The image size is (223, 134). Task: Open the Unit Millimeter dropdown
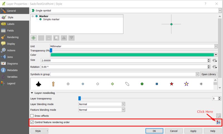(216, 46)
